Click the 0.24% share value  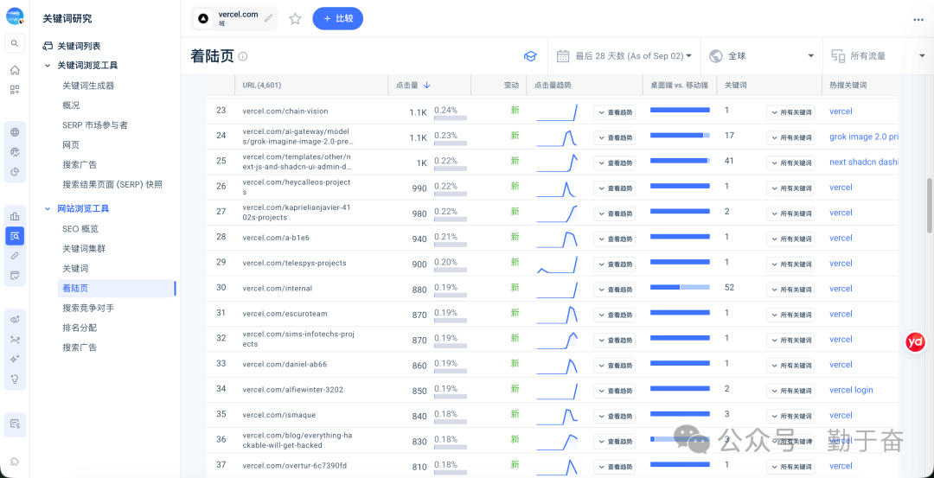click(445, 110)
